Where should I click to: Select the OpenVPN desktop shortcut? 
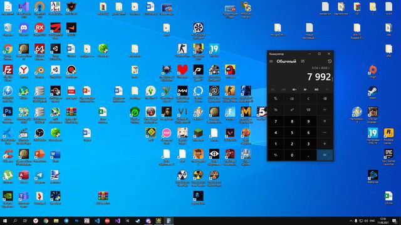pyautogui.click(x=39, y=9)
